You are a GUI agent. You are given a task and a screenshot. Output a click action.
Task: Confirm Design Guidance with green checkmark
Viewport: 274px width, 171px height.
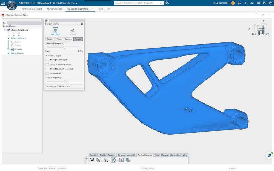tap(78, 24)
